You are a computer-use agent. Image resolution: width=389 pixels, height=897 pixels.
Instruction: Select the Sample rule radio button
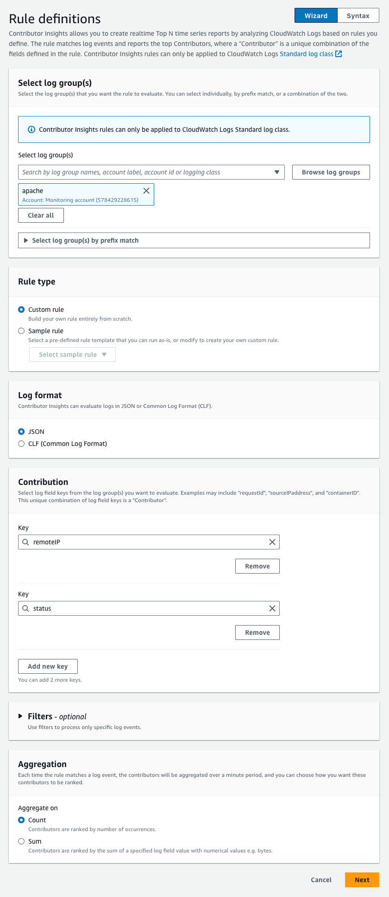tap(21, 331)
